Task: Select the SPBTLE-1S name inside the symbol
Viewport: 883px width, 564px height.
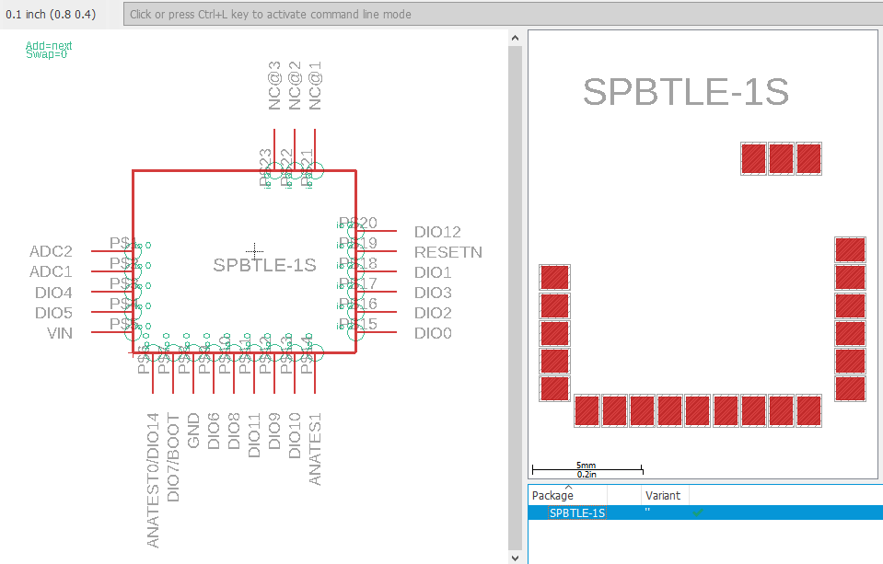Action: 264,265
